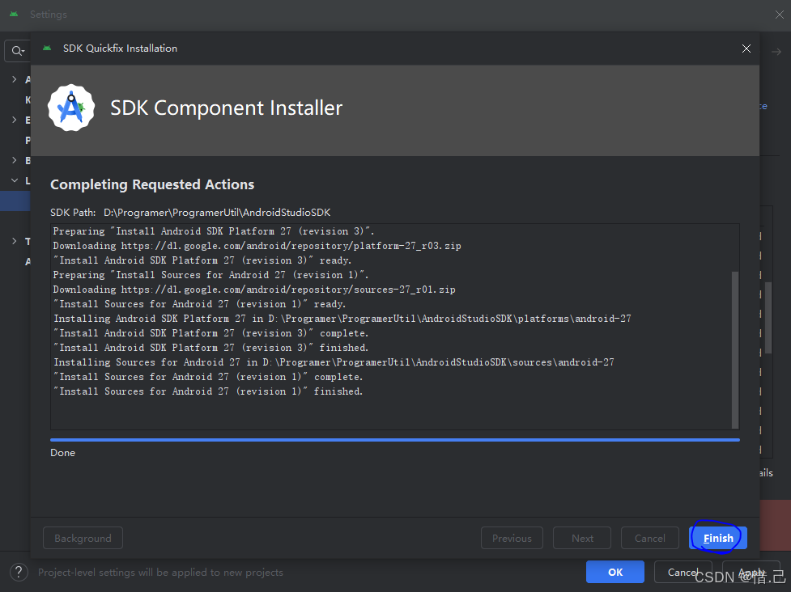Click the Finish button

tap(718, 538)
